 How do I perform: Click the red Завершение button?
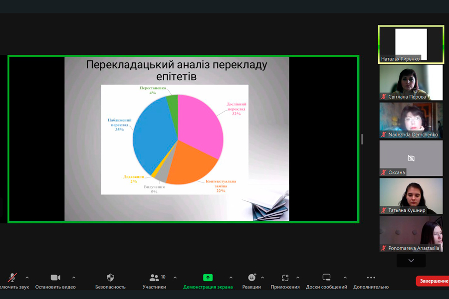pos(433,281)
